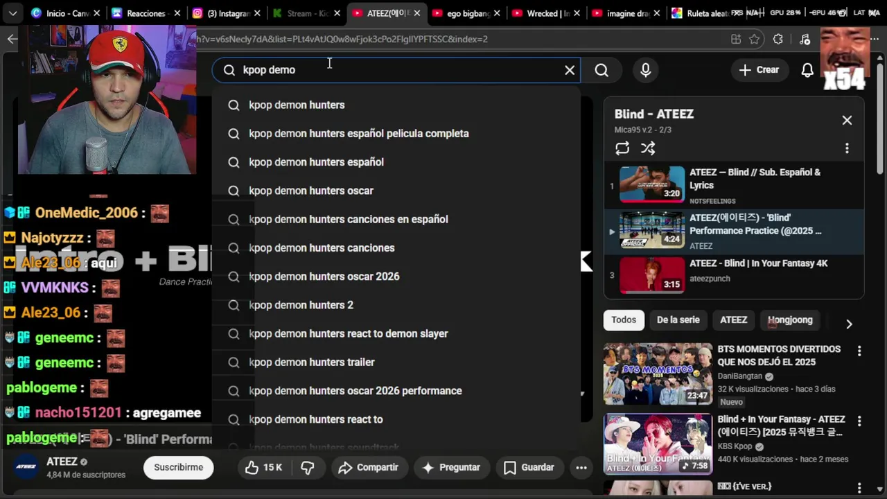Click the Suscribirme button
887x499 pixels.
(x=179, y=467)
